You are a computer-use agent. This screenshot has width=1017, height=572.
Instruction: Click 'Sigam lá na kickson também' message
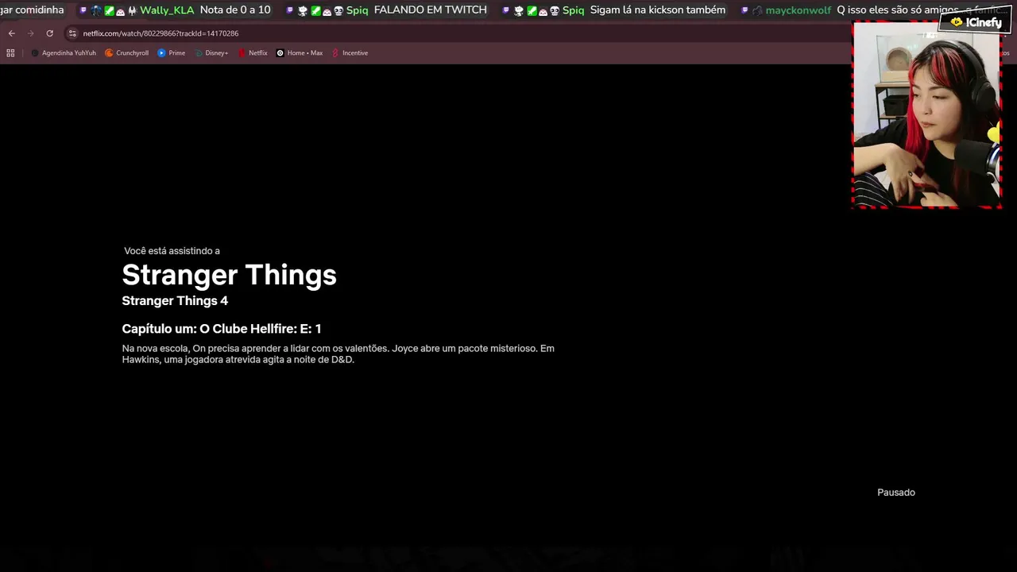point(658,10)
